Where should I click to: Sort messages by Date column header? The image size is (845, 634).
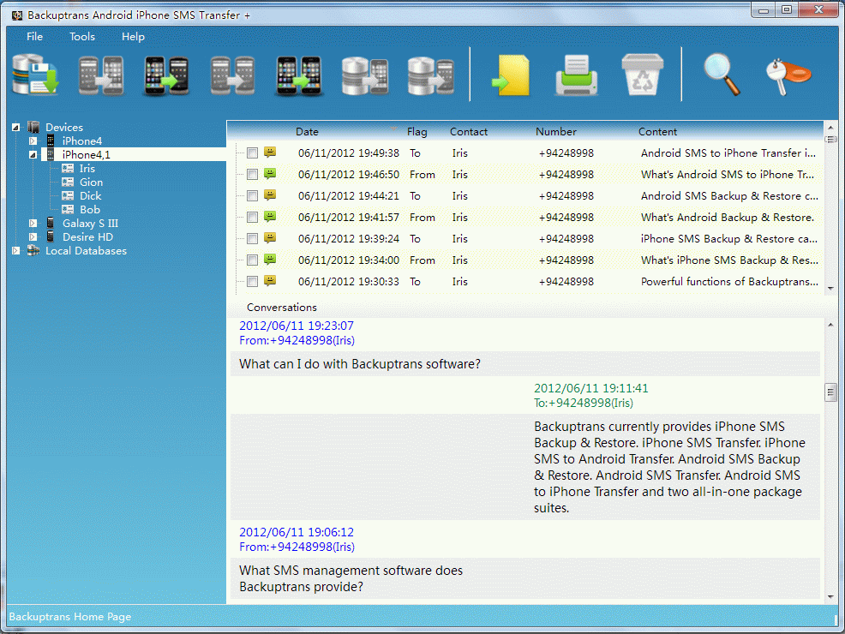click(x=307, y=132)
